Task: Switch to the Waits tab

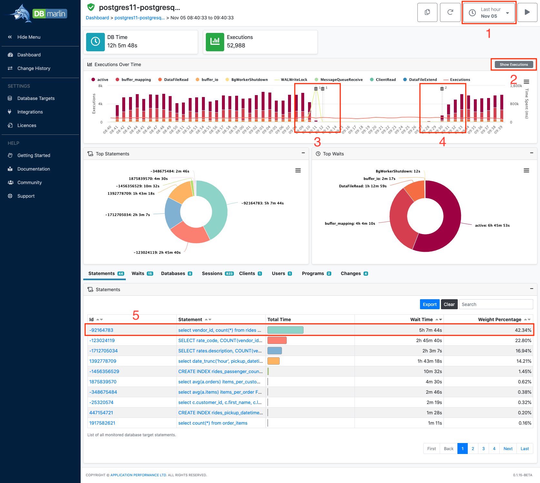Action: pos(142,273)
